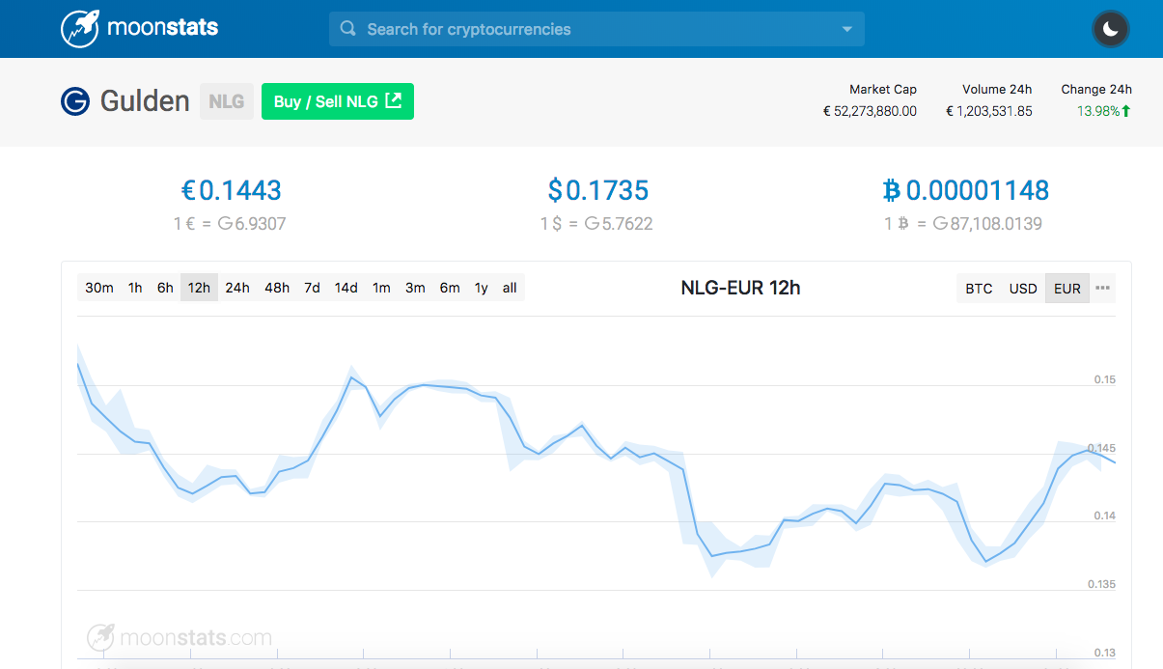Click the 0.00001148 bitcoin price

pyautogui.click(x=965, y=190)
